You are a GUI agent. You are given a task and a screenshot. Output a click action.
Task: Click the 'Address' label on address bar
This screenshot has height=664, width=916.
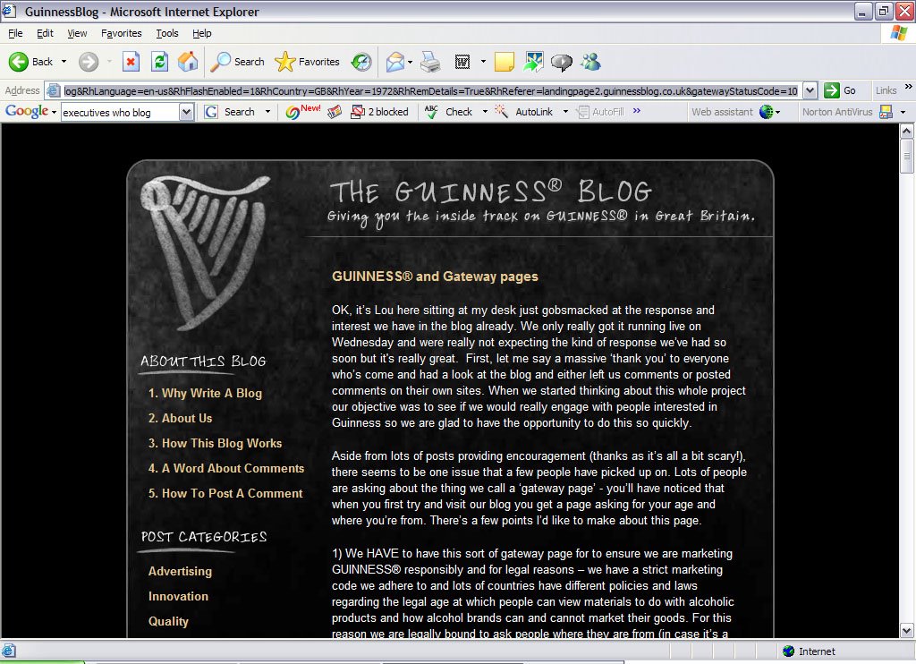tap(22, 90)
